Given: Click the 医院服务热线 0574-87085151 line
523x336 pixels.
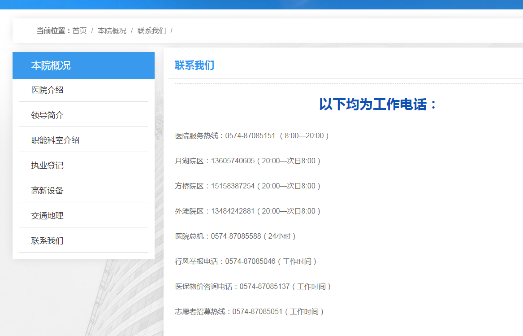Looking at the screenshot, I should click(x=252, y=135).
